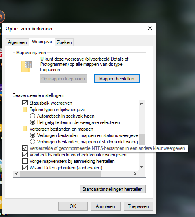This screenshot has width=195, height=217.
Task: Switch to the Algemeen tab
Action: click(x=17, y=42)
